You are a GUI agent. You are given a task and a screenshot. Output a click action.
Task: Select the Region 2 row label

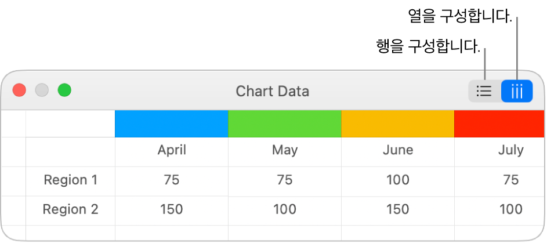[71, 209]
